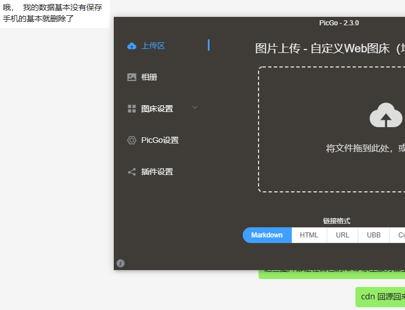Click the PicGo - 2.3.0 title bar
Screen dimensions: 405x310
pos(339,23)
